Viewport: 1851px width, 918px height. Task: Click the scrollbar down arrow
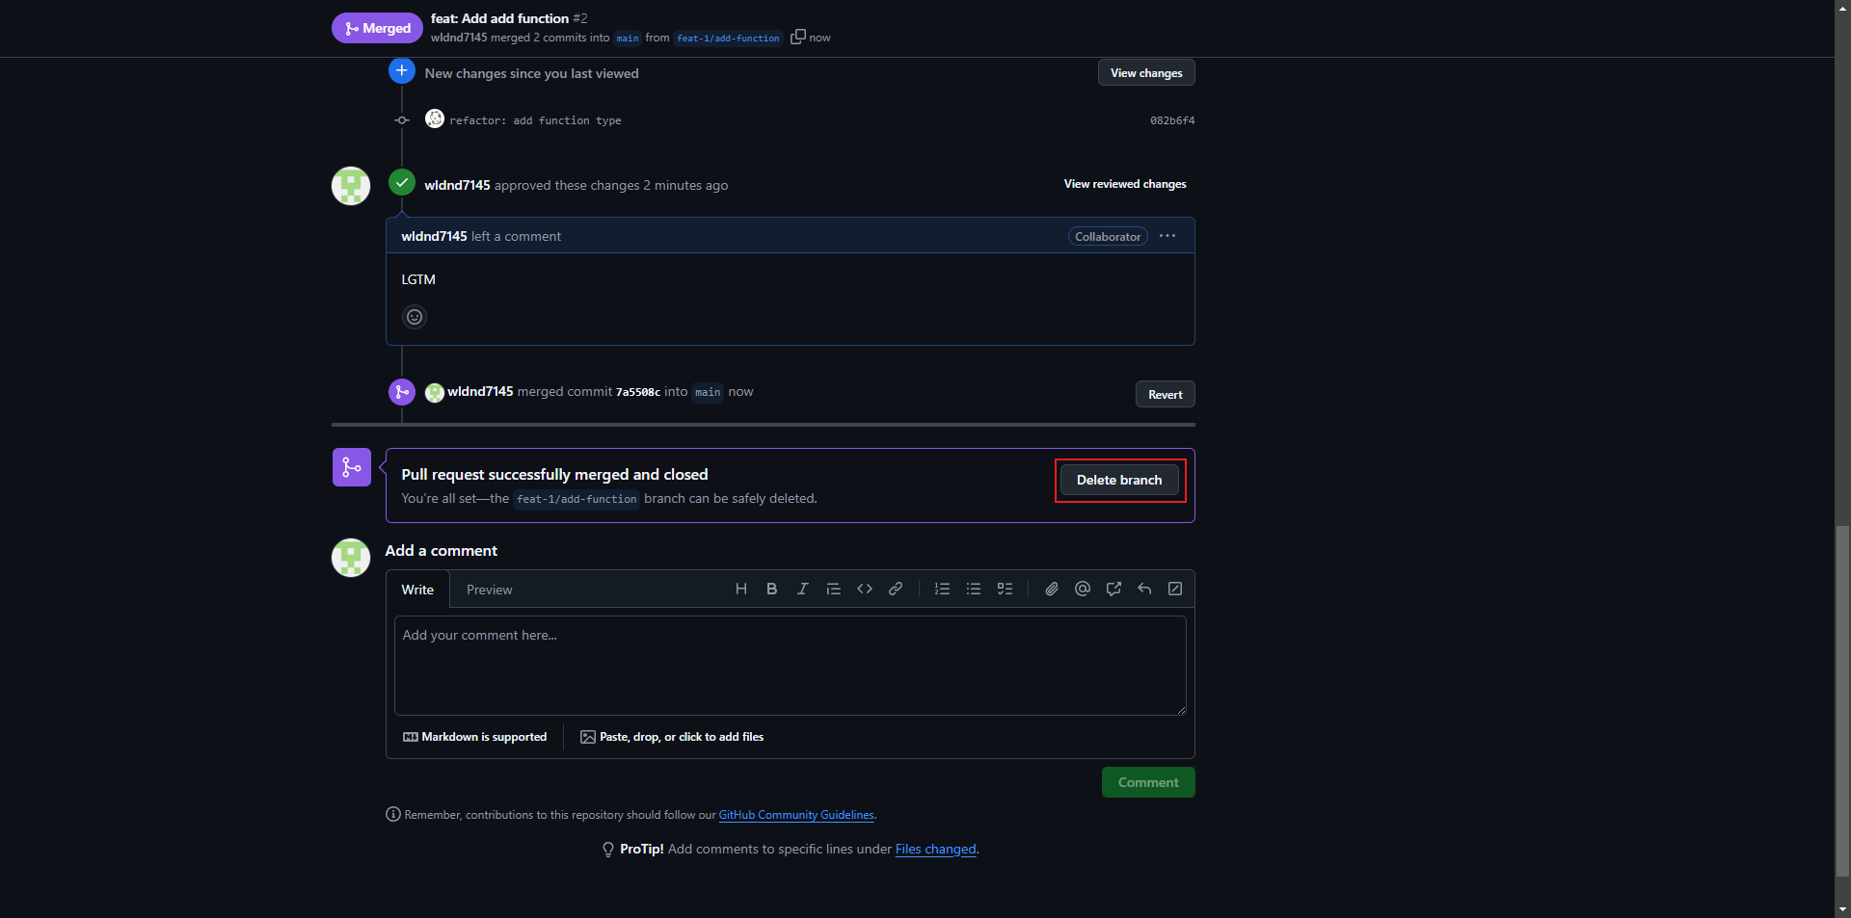[1843, 908]
